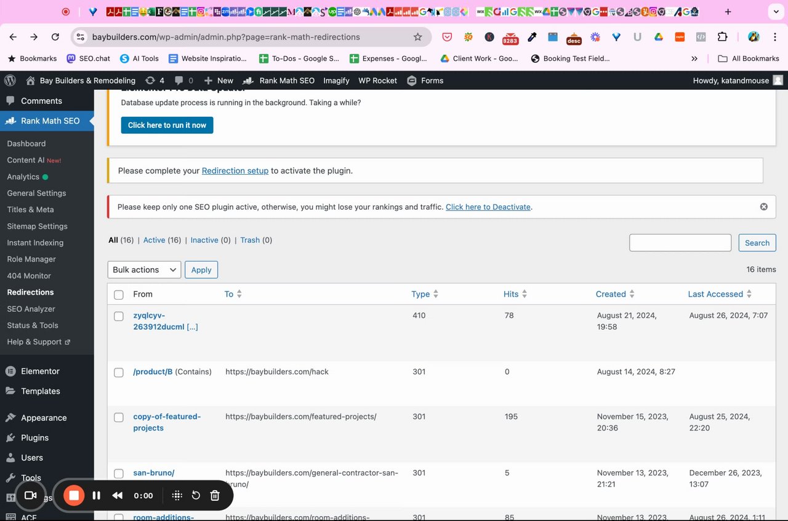Dismiss the SEO plugin warning notice
Viewport: 788px width, 521px height.
764,207
